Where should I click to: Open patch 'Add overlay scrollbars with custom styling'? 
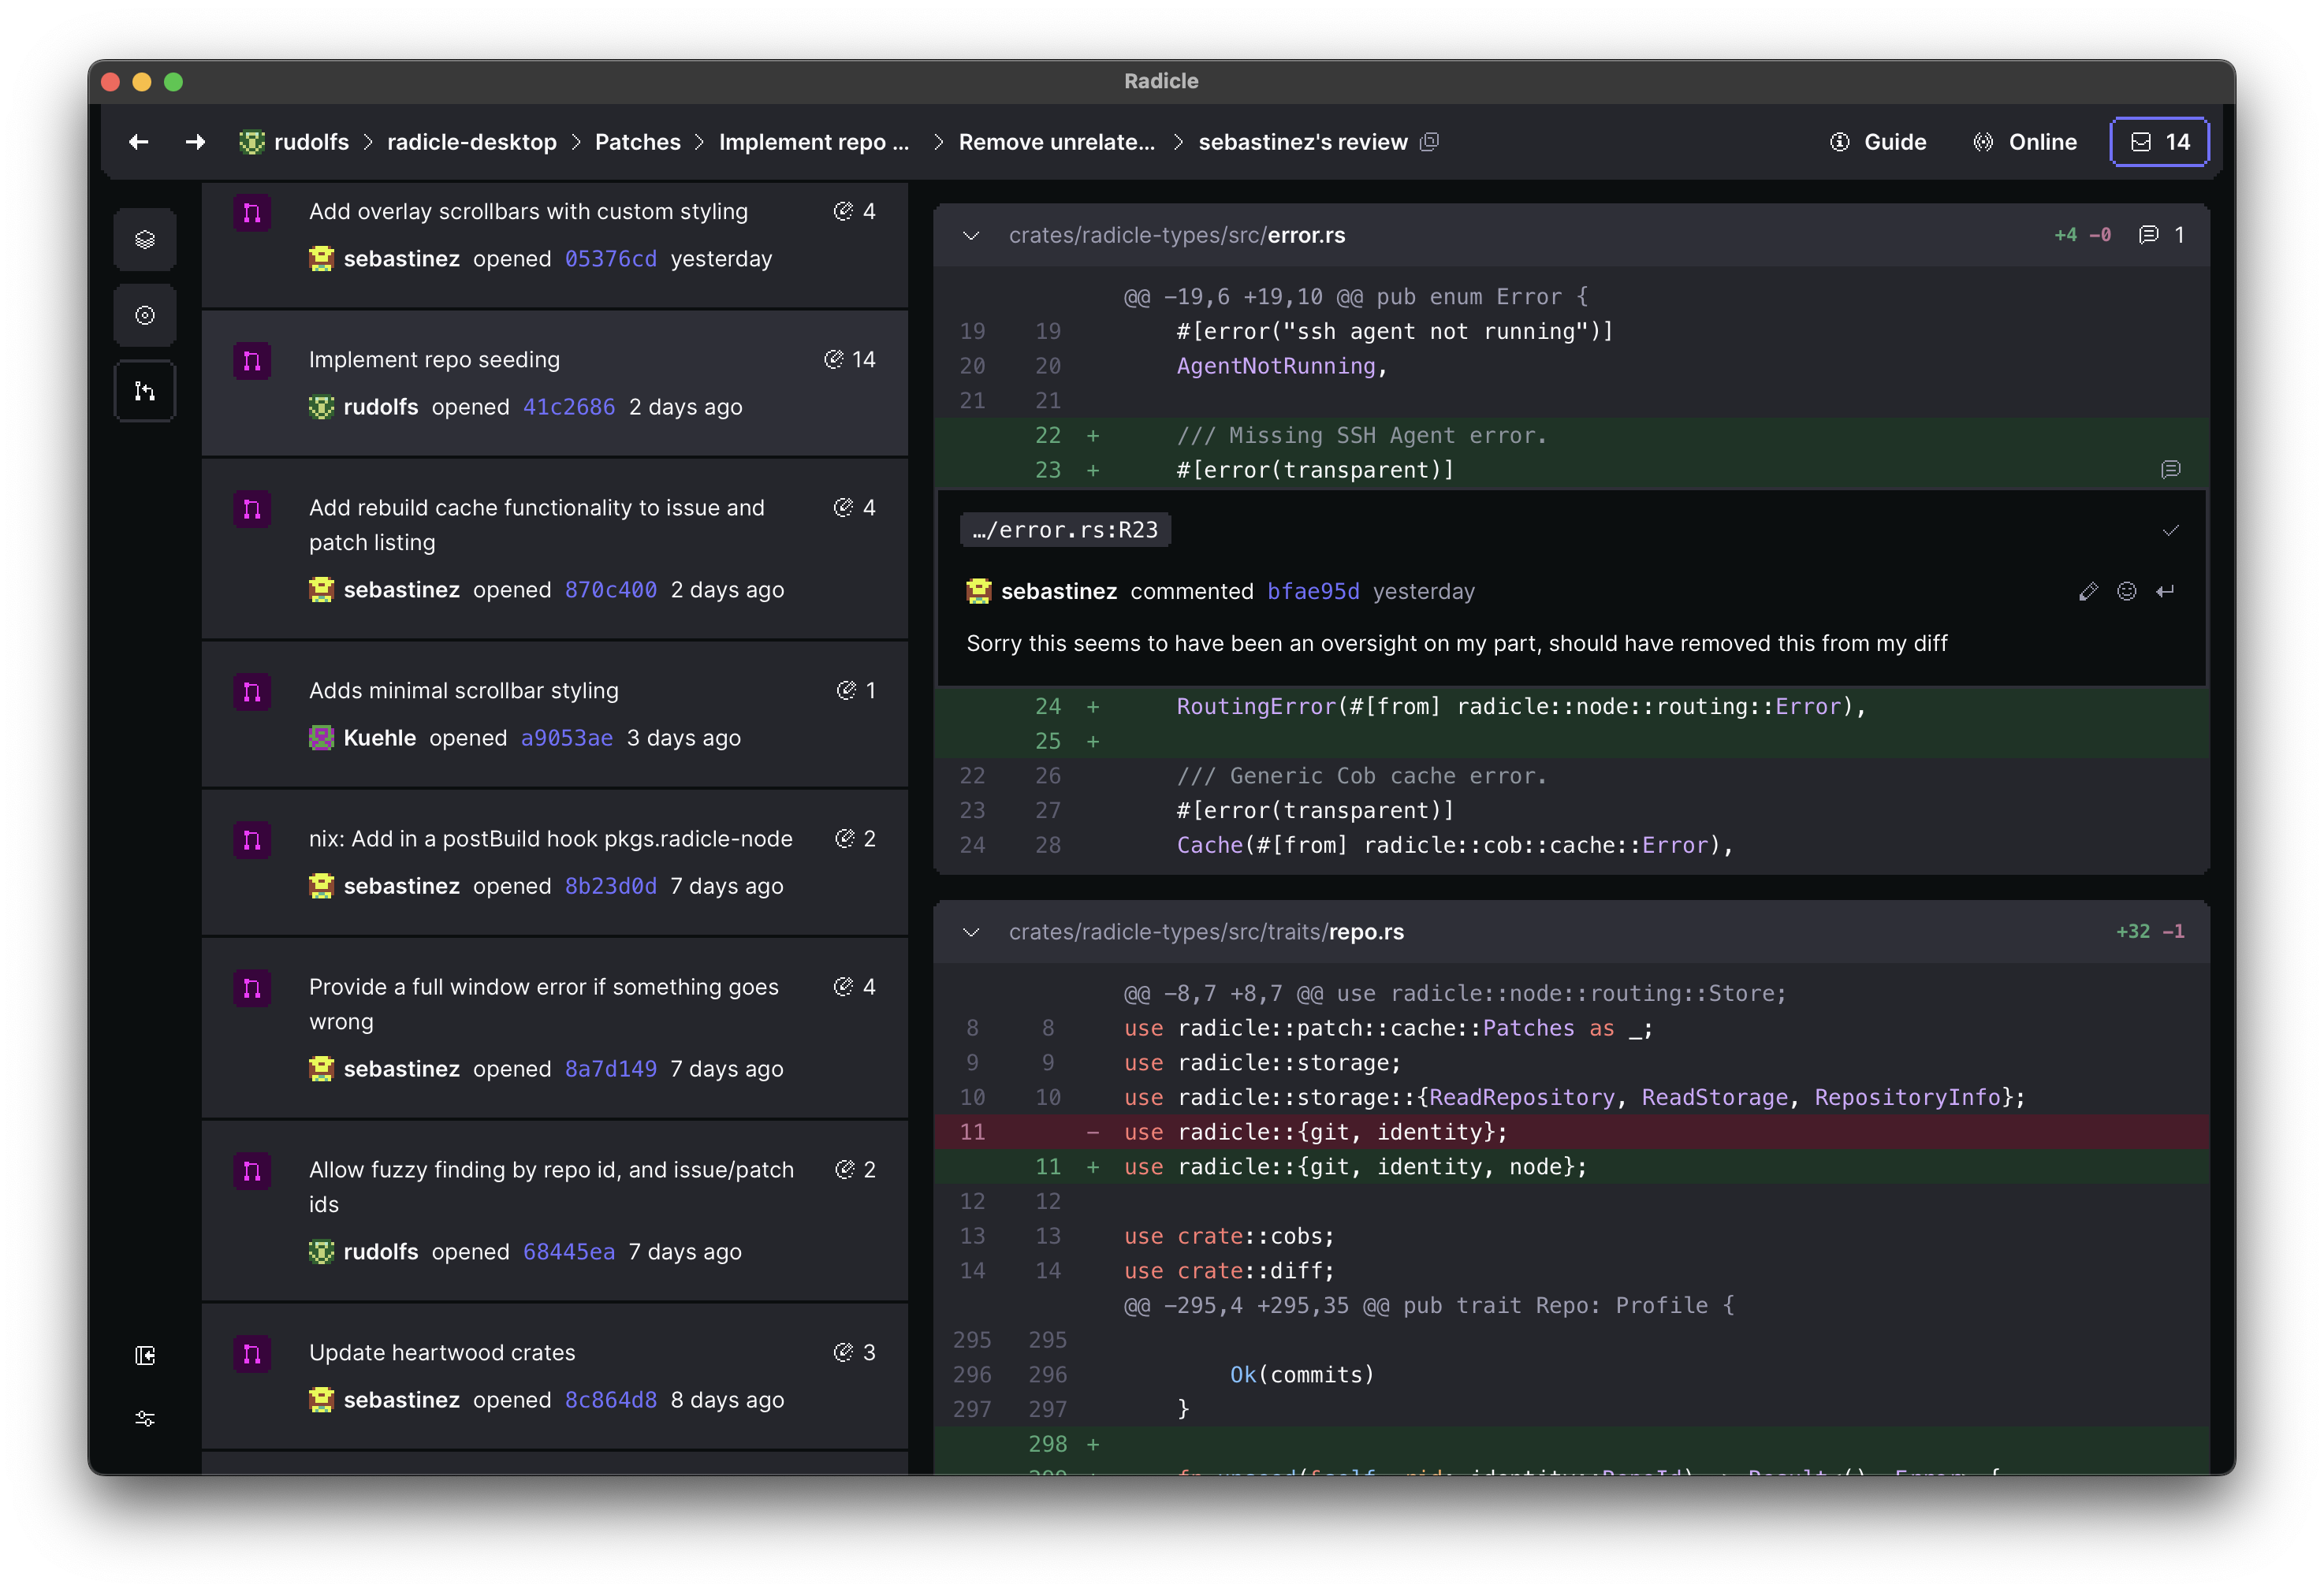(528, 211)
